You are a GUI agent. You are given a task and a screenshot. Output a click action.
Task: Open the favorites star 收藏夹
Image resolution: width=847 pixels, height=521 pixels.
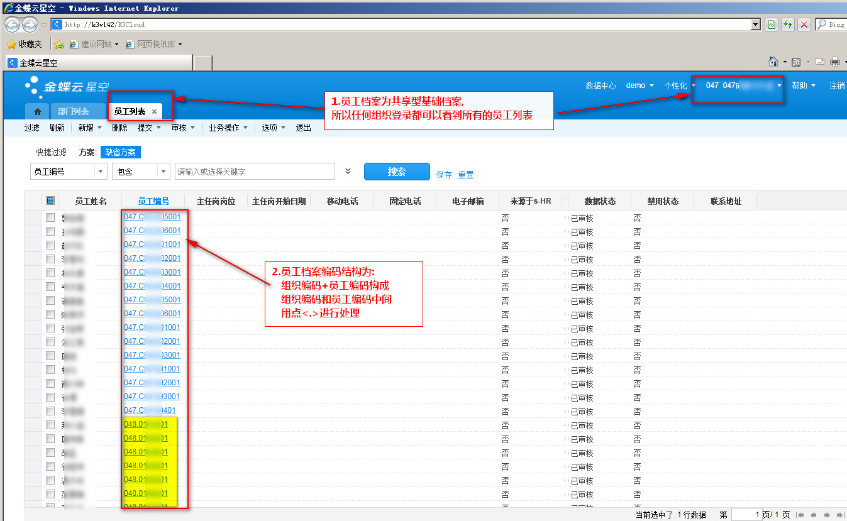pyautogui.click(x=25, y=44)
